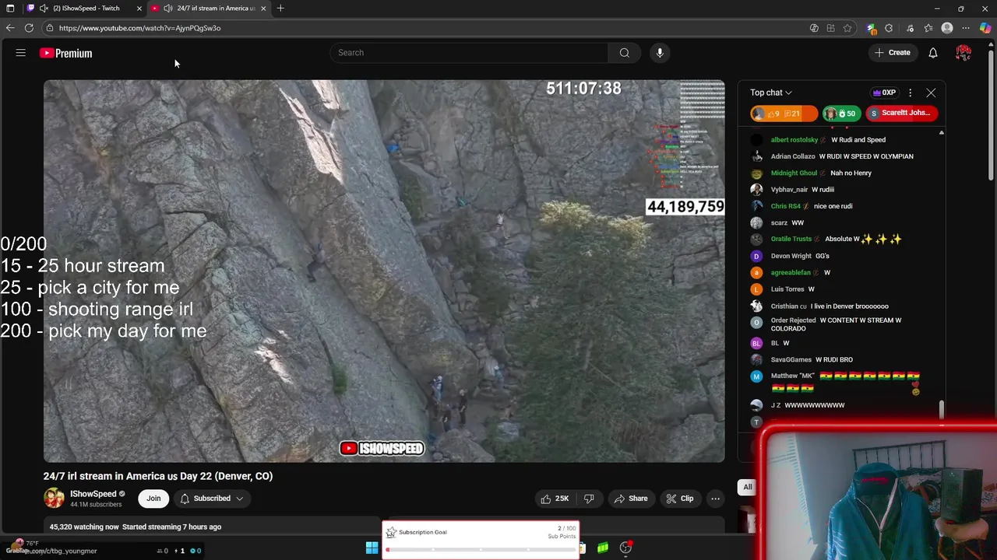997x560 pixels.
Task: Open the favorites list icon
Action: [928, 28]
